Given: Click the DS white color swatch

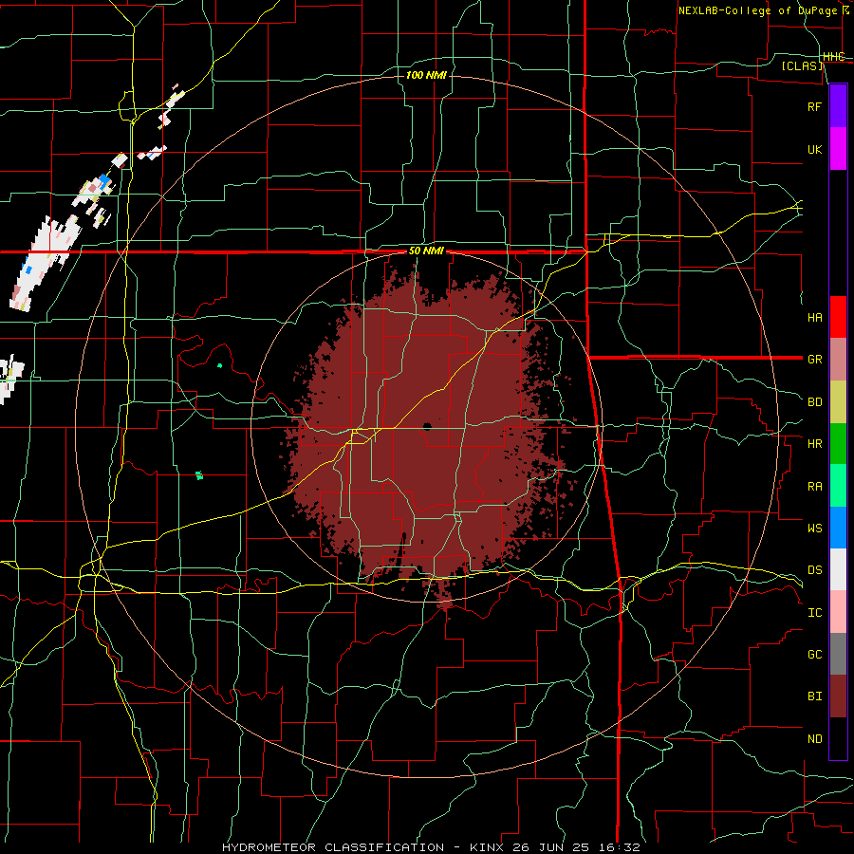Looking at the screenshot, I should tap(838, 569).
